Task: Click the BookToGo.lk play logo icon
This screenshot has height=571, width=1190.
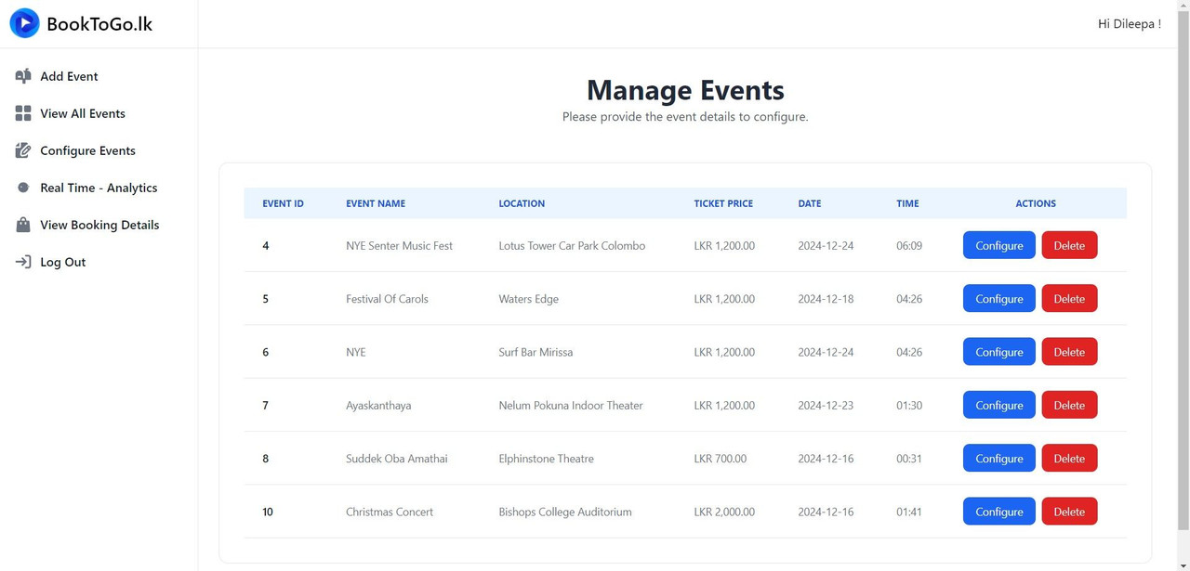Action: [x=25, y=23]
